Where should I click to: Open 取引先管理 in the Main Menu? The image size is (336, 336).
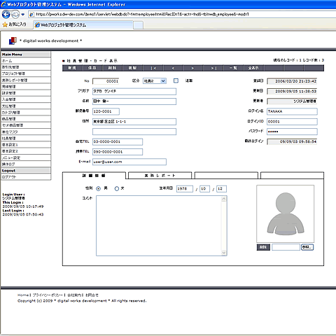26,67
